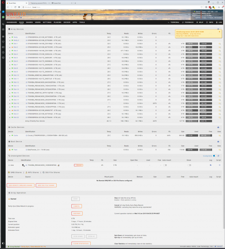225x249 pixels.
Task: Open the Dashboard menu
Action: click(x=12, y=22)
